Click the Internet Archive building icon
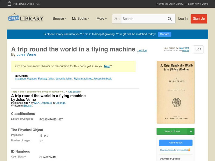The height and width of the screenshot is (161, 215). [x=10, y=4]
